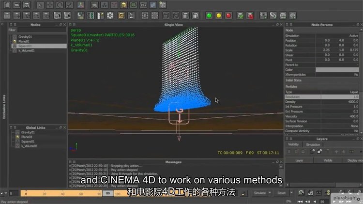Toggle icon beside Plane01 in Nodes panel
363x204 pixels.
(15, 41)
